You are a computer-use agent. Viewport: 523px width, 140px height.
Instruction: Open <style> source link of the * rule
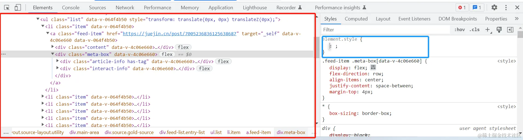(507, 107)
